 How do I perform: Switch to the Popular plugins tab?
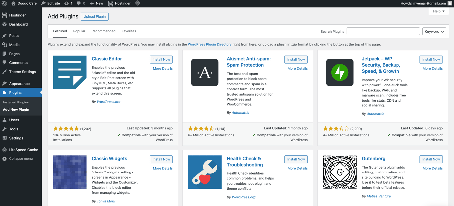click(79, 31)
